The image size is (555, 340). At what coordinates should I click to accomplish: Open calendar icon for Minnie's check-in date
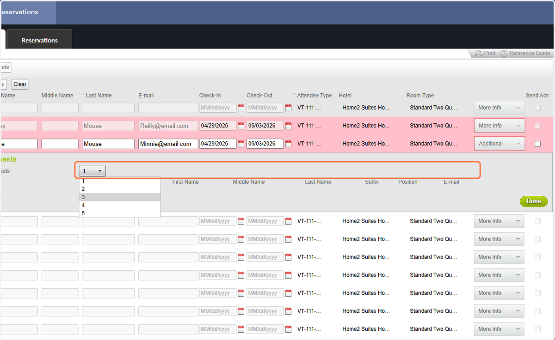pos(241,144)
